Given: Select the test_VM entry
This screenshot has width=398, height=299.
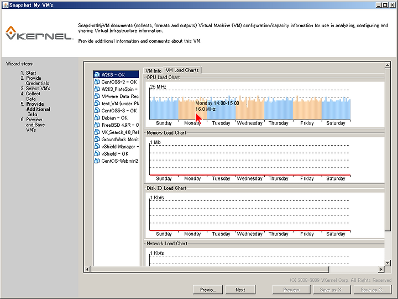Looking at the screenshot, I should point(116,103).
